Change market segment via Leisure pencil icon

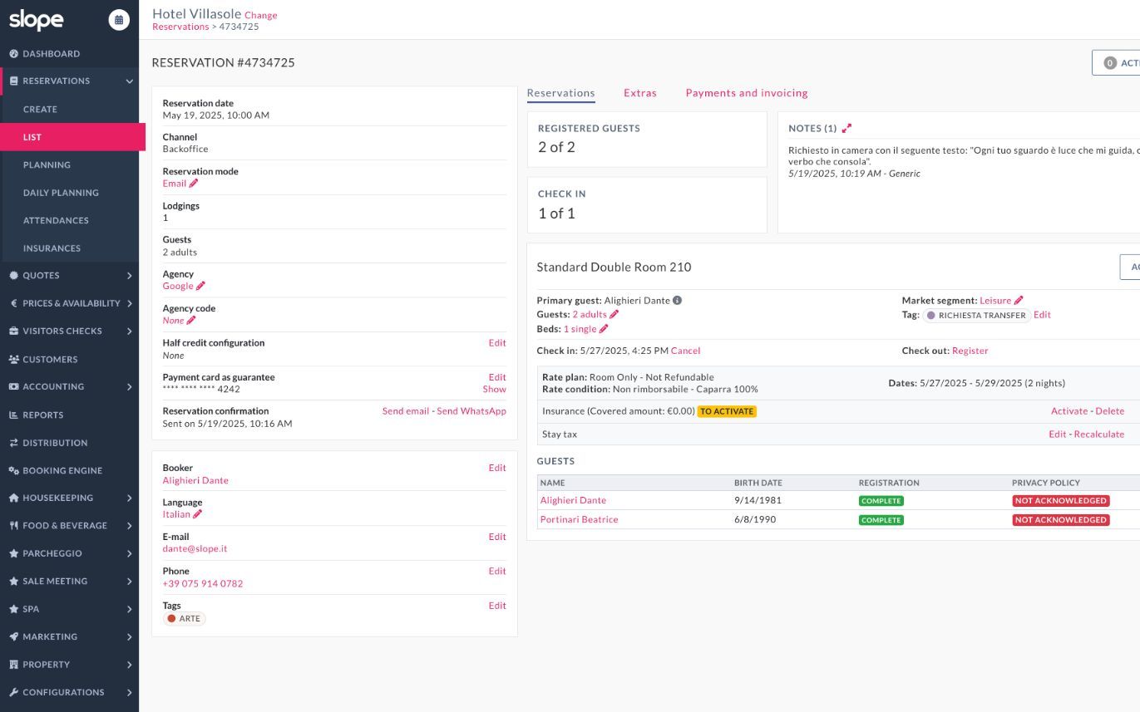tap(1019, 301)
